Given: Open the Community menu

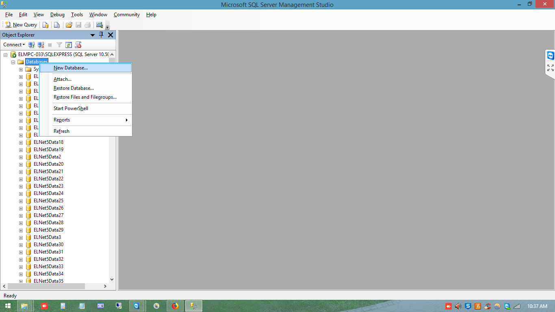Looking at the screenshot, I should (x=127, y=15).
